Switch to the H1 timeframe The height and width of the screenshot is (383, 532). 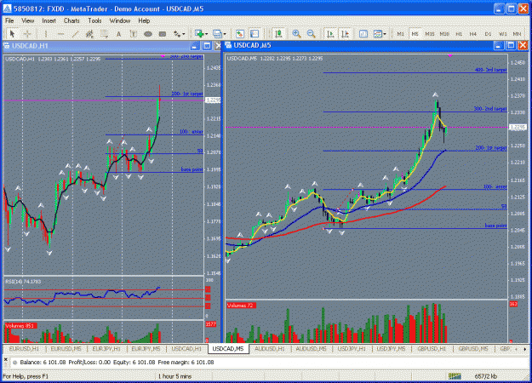point(459,34)
